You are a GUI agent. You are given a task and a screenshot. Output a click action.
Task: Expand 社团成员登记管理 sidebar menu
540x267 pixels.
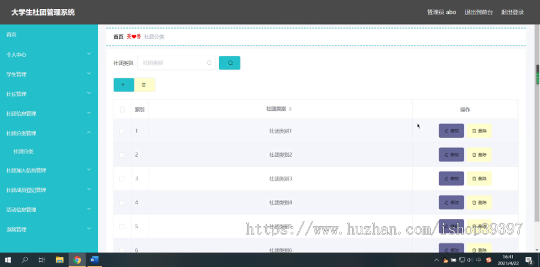coord(49,190)
